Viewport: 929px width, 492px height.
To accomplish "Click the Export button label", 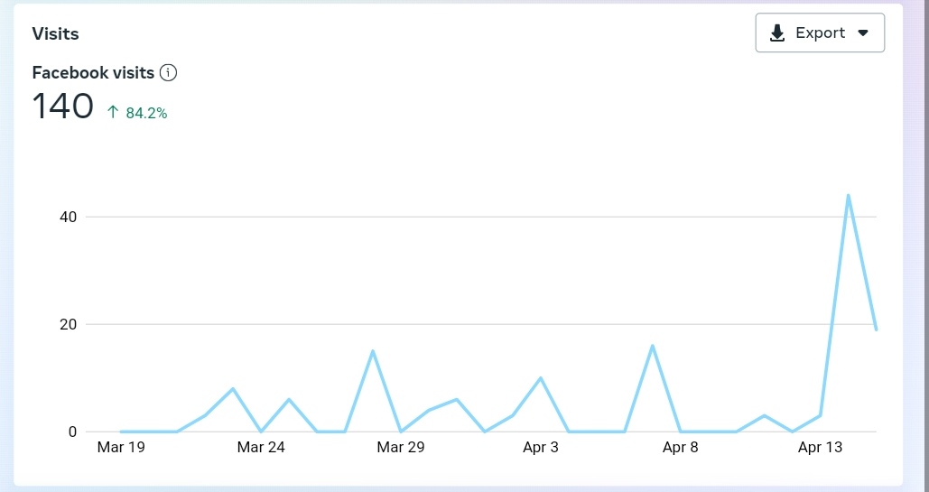I will point(820,33).
